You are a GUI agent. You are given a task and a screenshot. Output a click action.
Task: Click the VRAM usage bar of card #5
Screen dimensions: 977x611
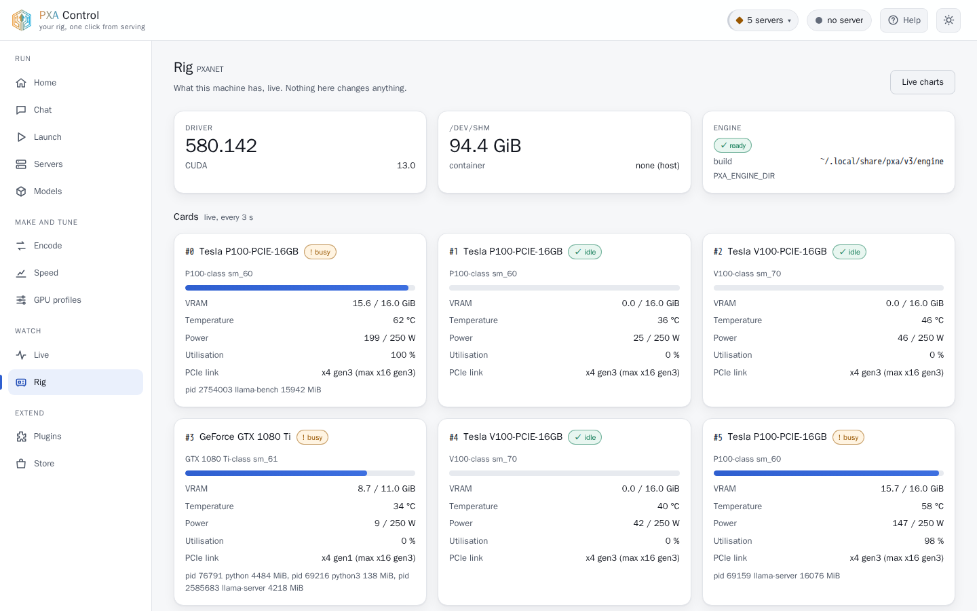coord(828,473)
